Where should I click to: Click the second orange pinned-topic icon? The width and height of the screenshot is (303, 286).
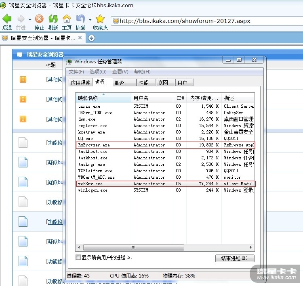tap(23, 99)
